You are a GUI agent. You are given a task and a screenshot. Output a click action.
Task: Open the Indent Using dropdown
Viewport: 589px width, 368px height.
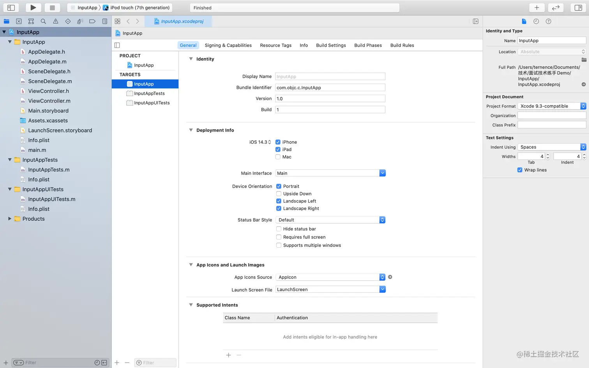point(552,147)
